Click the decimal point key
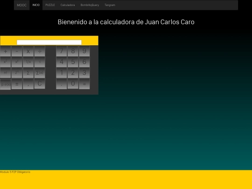This screenshot has width=252, height=189. tap(62, 84)
